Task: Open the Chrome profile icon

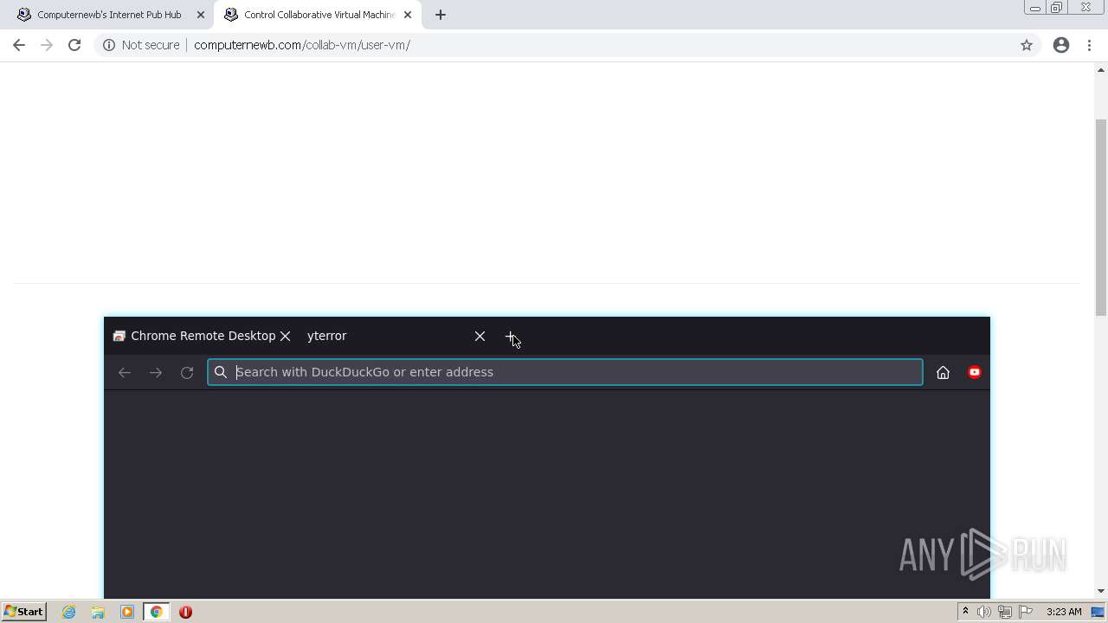Action: [x=1061, y=45]
